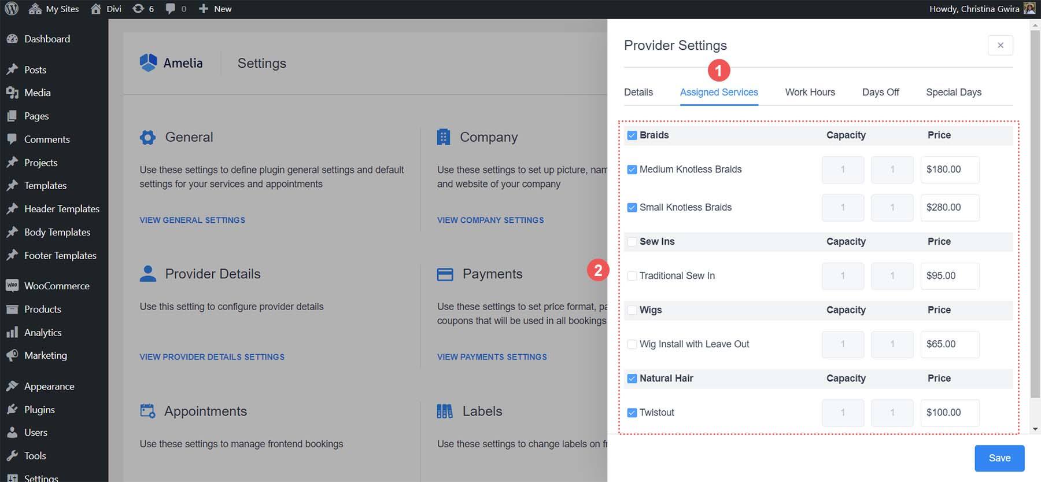Enable the Traditional Sew In checkbox
Image resolution: width=1041 pixels, height=482 pixels.
point(632,276)
